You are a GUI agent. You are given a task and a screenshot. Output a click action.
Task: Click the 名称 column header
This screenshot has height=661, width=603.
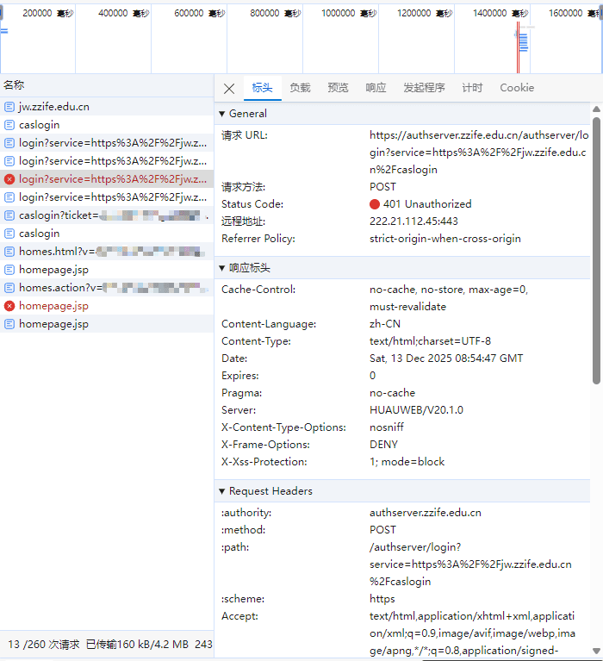[14, 84]
